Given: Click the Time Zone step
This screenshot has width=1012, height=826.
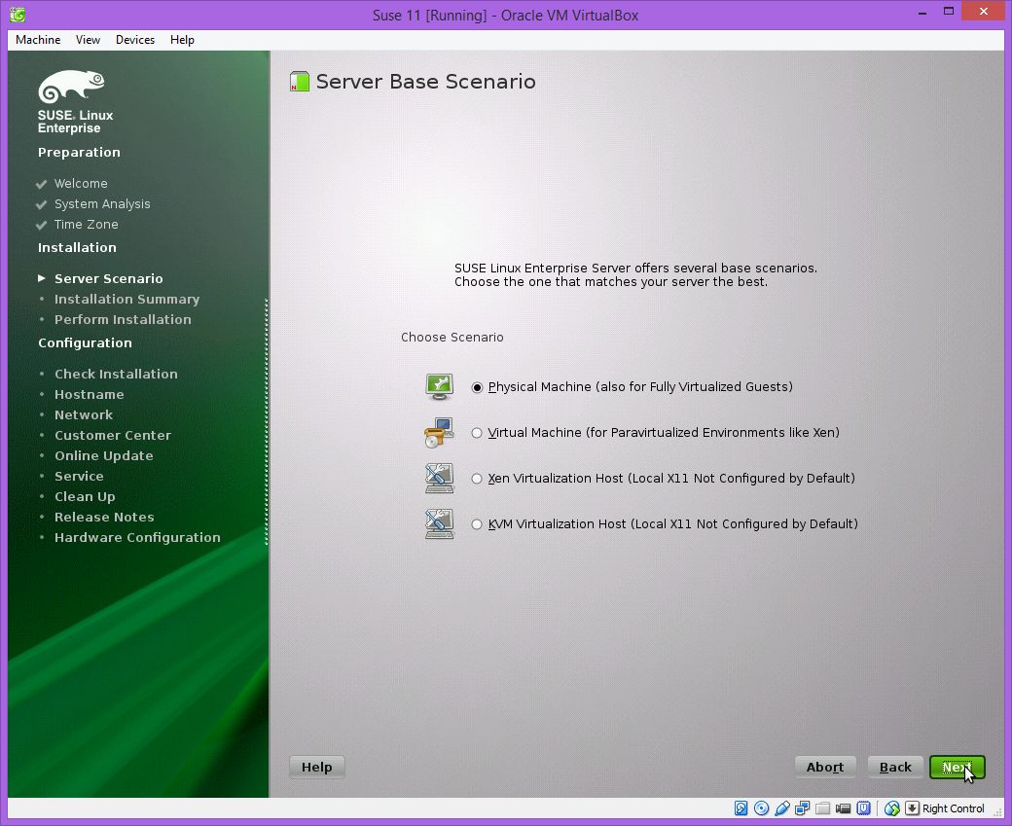Looking at the screenshot, I should tap(86, 225).
